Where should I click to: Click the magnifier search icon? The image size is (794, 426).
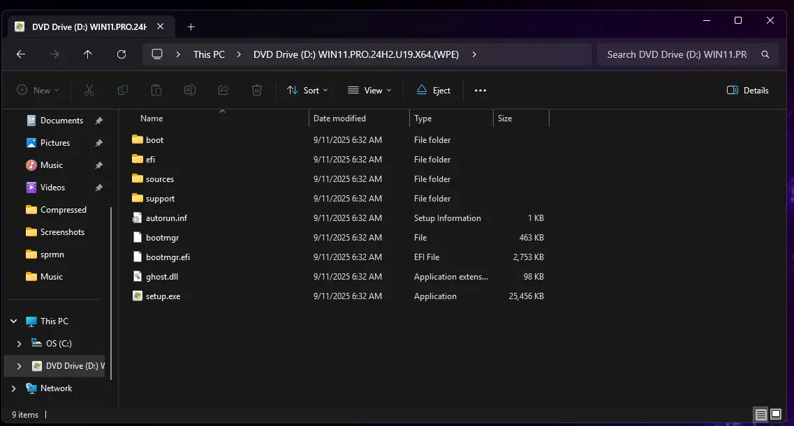click(765, 54)
